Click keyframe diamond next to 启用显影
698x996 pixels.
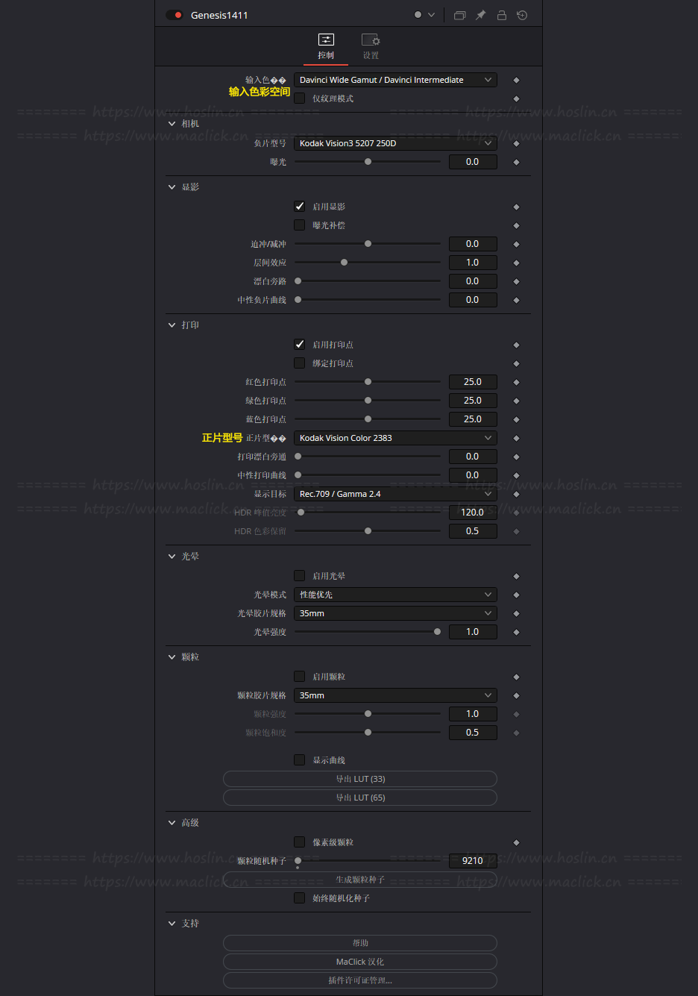coord(516,207)
